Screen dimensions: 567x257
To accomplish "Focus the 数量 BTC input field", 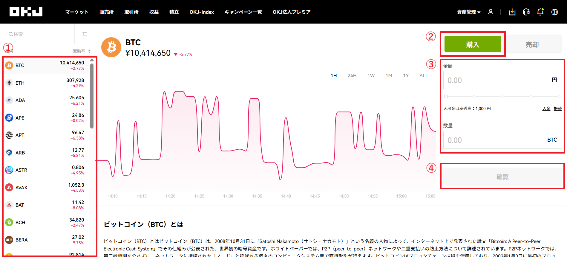I will (x=502, y=140).
